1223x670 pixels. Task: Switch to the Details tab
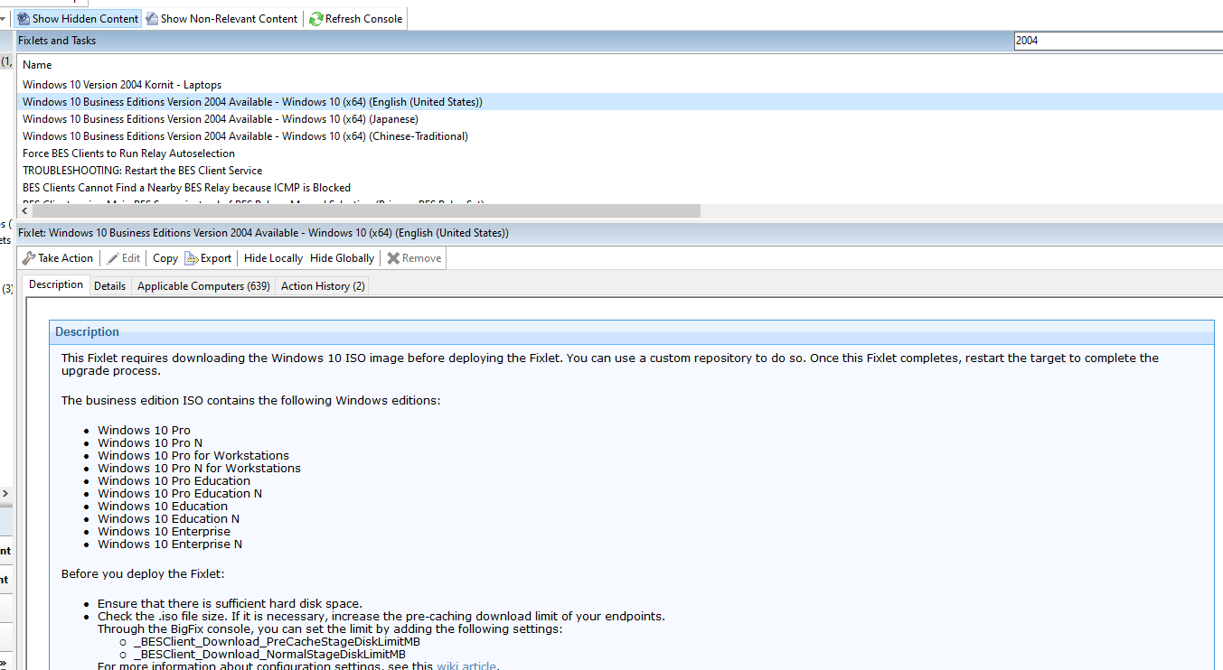110,286
